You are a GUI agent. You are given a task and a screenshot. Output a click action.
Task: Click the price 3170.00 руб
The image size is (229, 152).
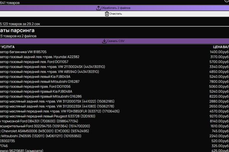point(219,57)
